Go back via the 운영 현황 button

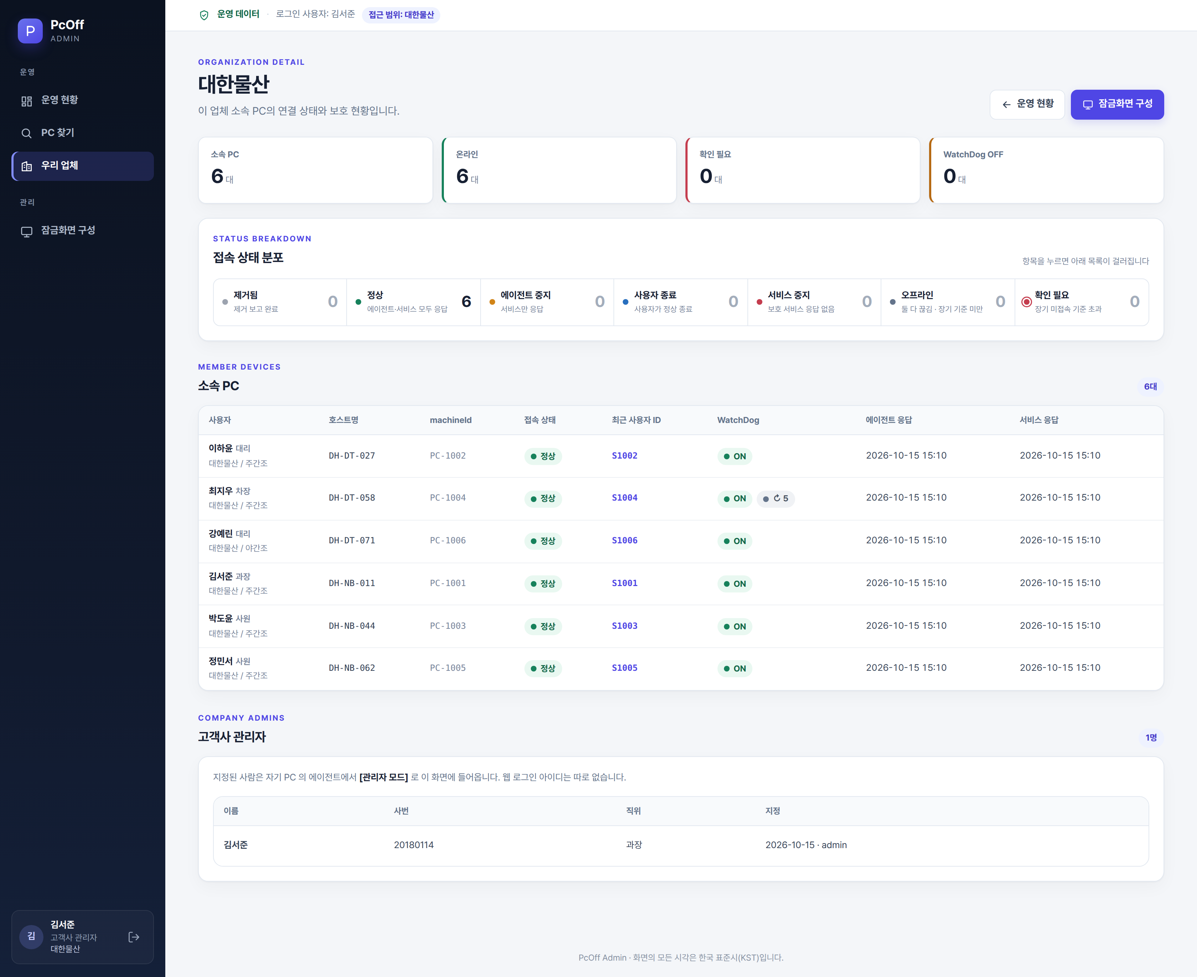coord(1027,105)
